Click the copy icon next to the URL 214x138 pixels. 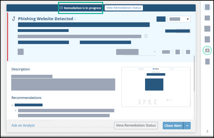(x=146, y=36)
